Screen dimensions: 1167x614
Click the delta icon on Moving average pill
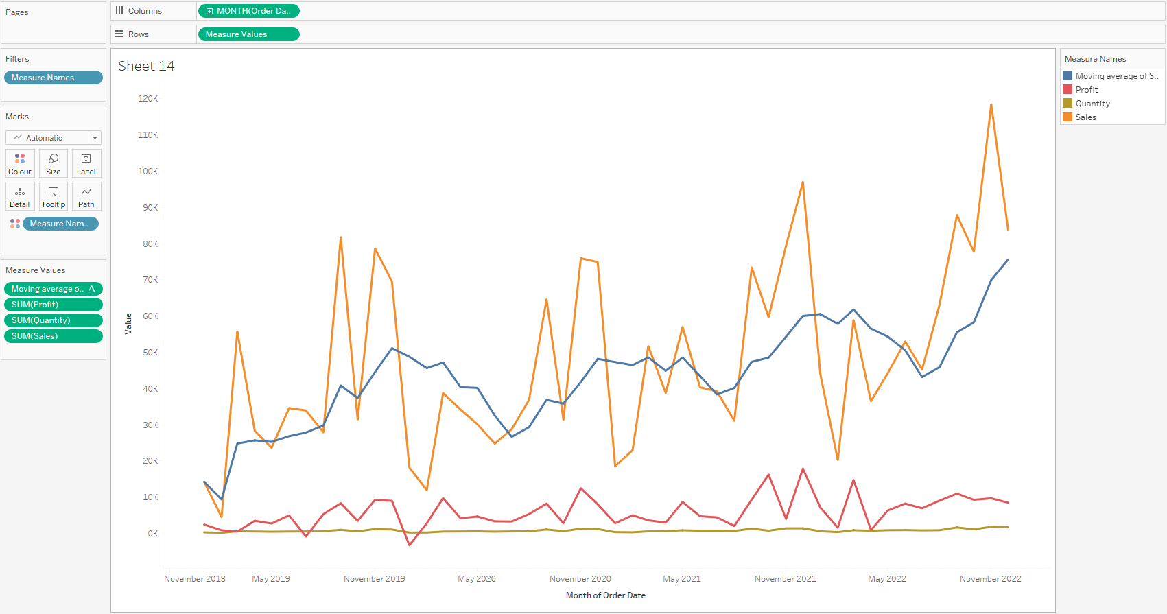tap(92, 289)
